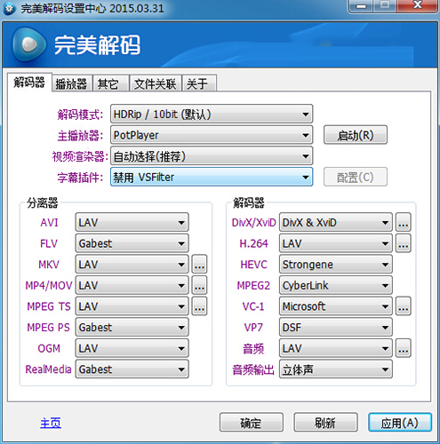Viewport: 440px width, 444px height.
Task: Open the VC-1 Microsoft decoder dropdown
Action: pos(336,306)
